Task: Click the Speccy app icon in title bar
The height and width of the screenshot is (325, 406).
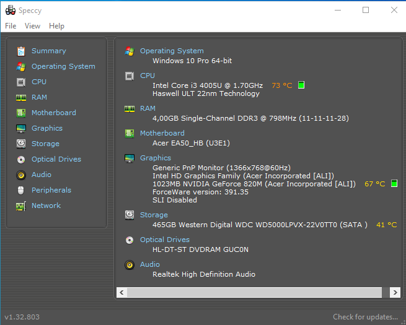Action: 11,11
